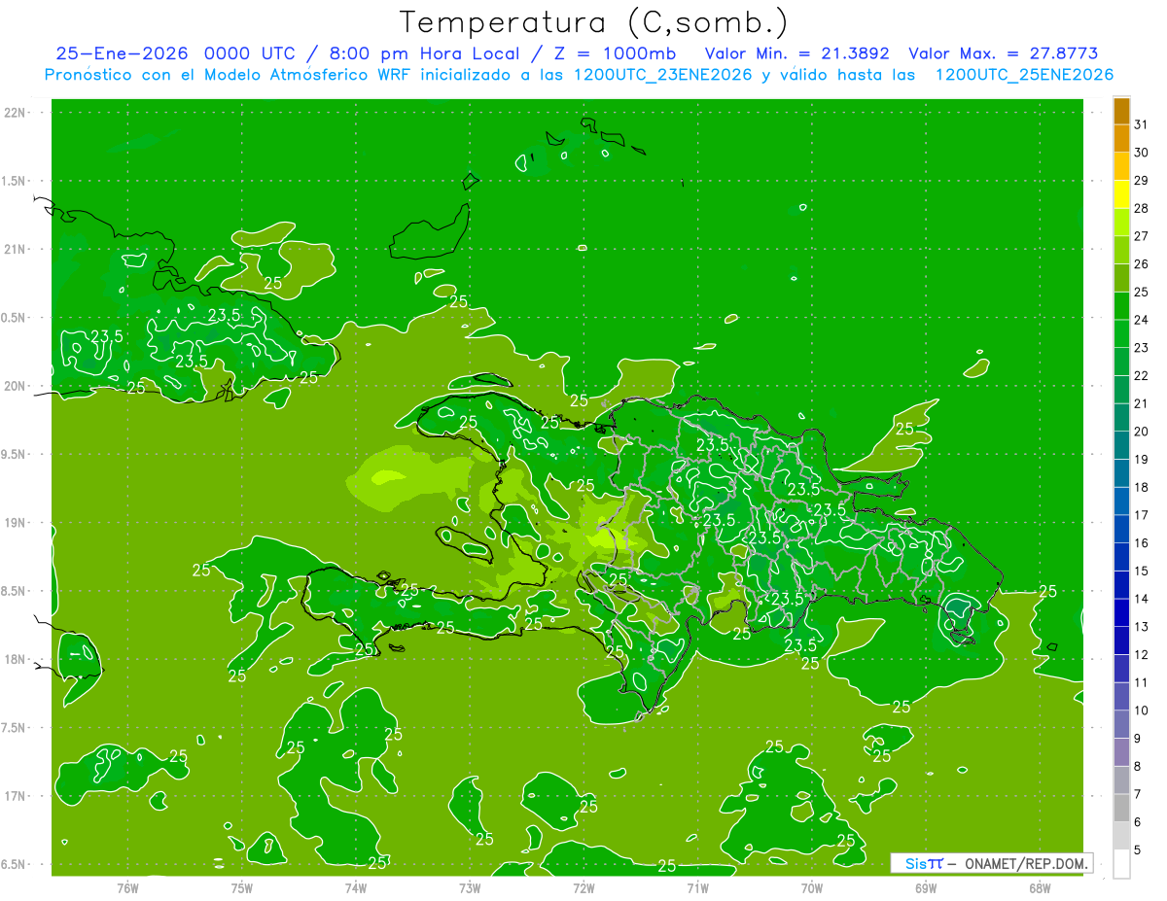This screenshot has width=1167, height=901.
Task: Click the legend scale value 11
Action: coord(1142,682)
